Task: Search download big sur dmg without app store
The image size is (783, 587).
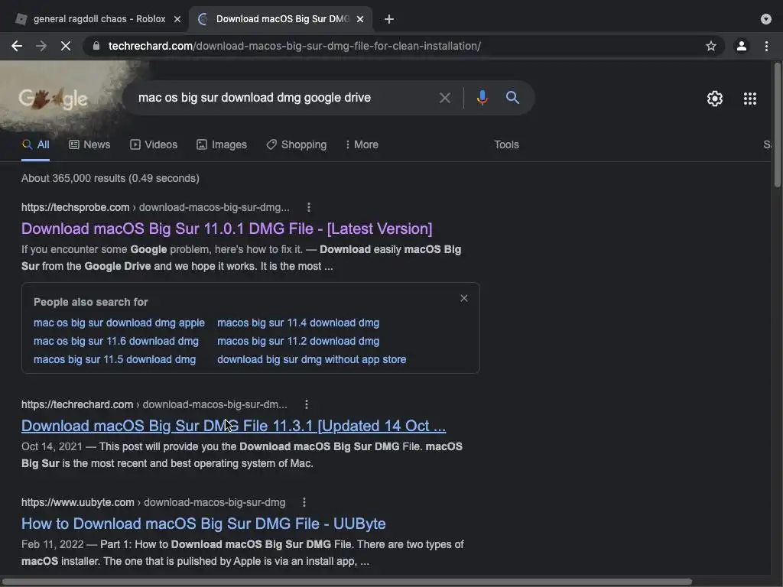Action: [x=312, y=360]
